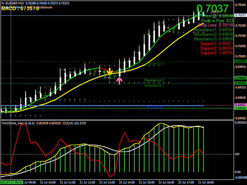Click the 0.69725 price scale value
Image resolution: width=247 pixels, height=185 pixels.
241,88
